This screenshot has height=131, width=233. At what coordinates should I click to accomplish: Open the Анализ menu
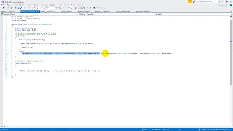tap(66, 5)
